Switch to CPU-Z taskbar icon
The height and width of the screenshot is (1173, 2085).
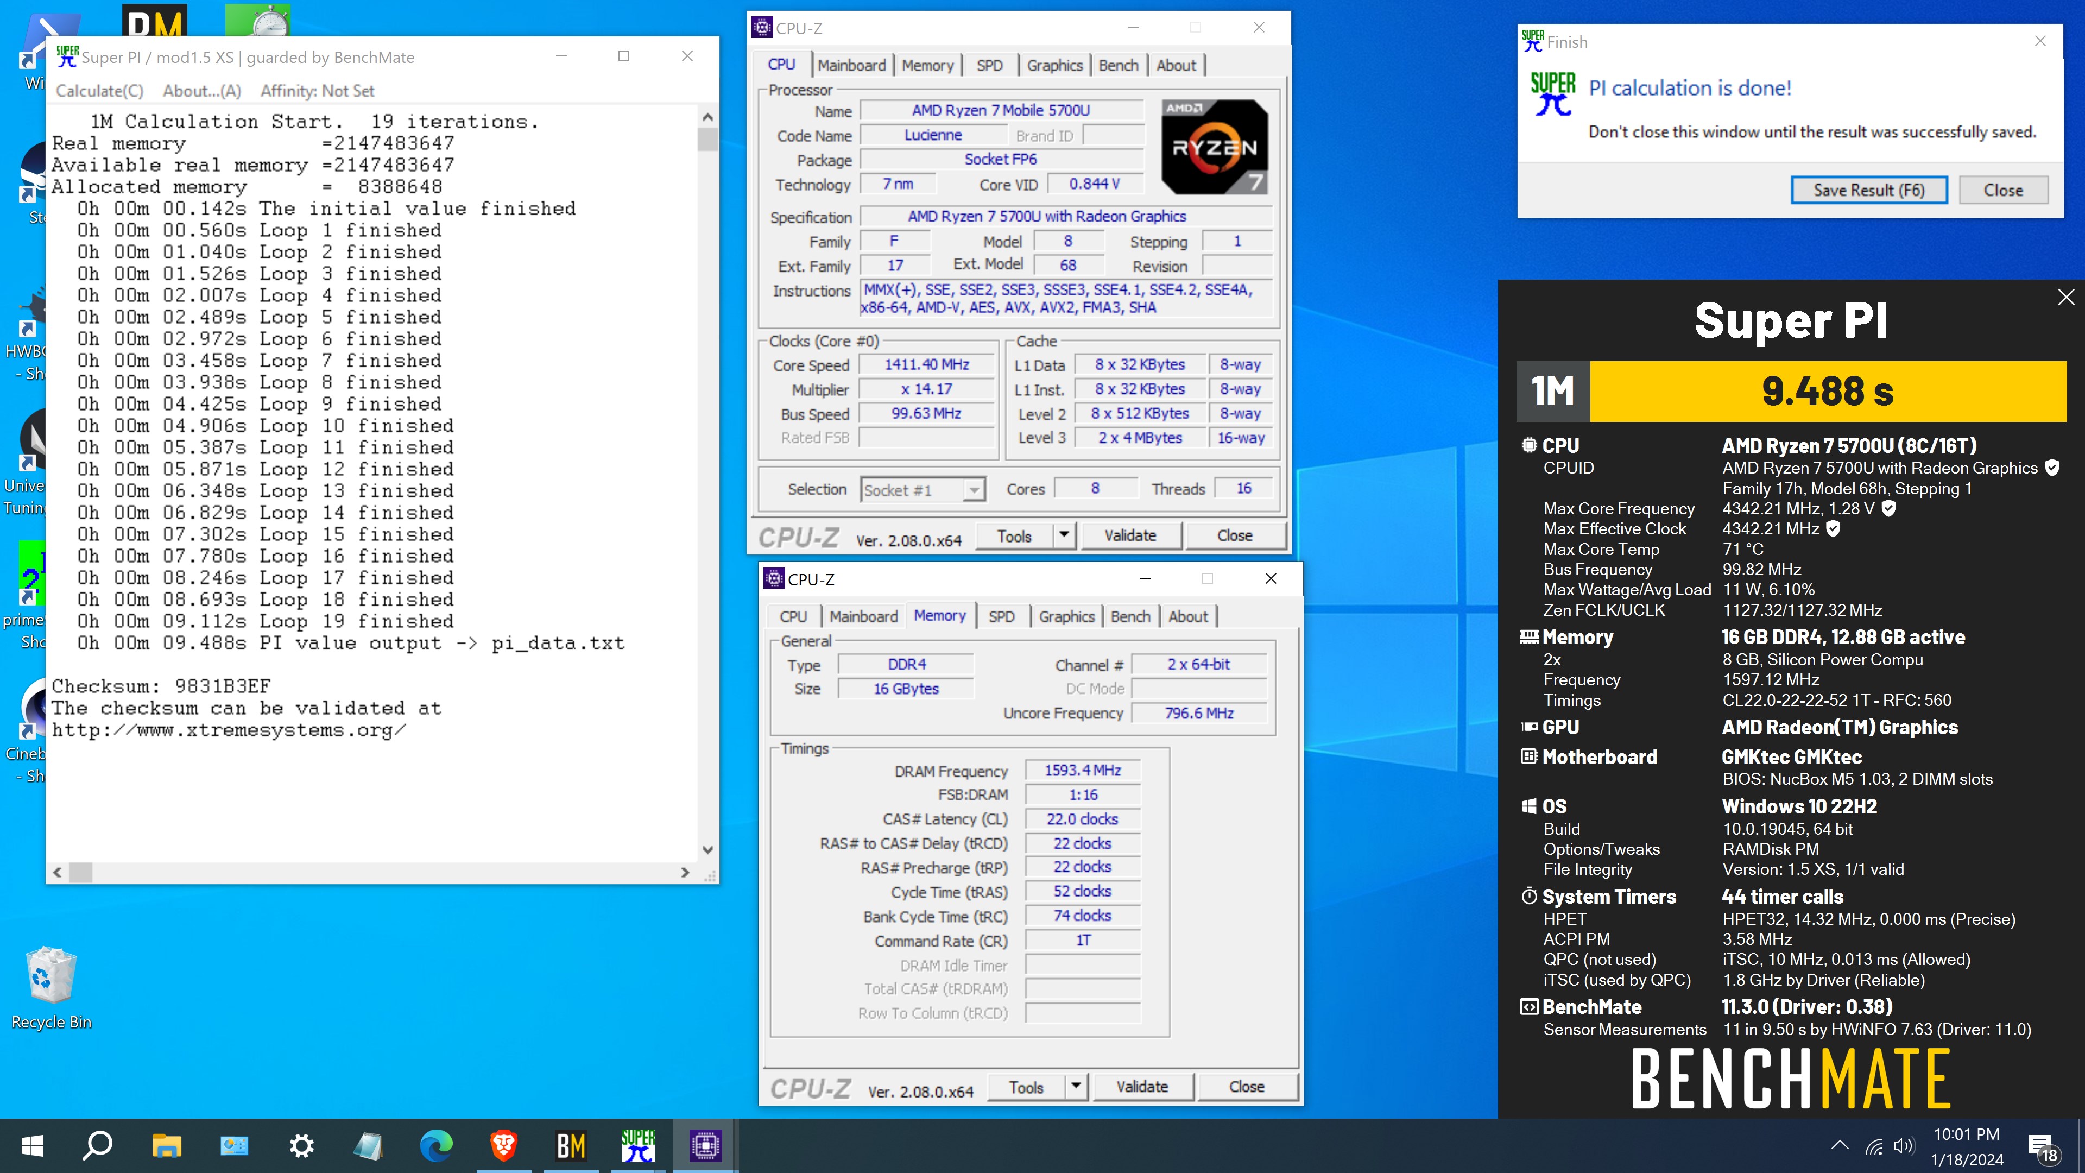pyautogui.click(x=705, y=1145)
